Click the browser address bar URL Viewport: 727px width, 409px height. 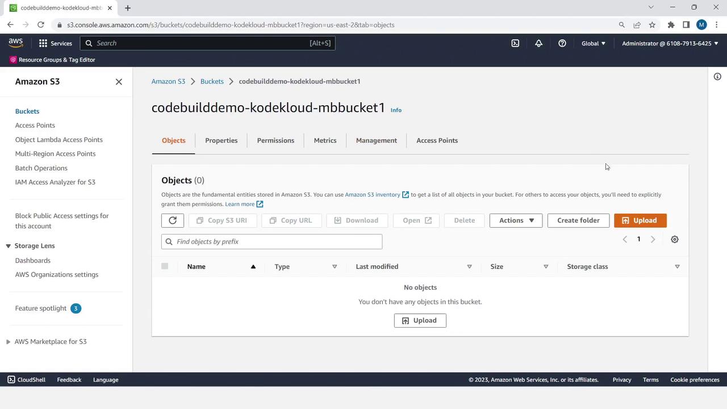231,25
